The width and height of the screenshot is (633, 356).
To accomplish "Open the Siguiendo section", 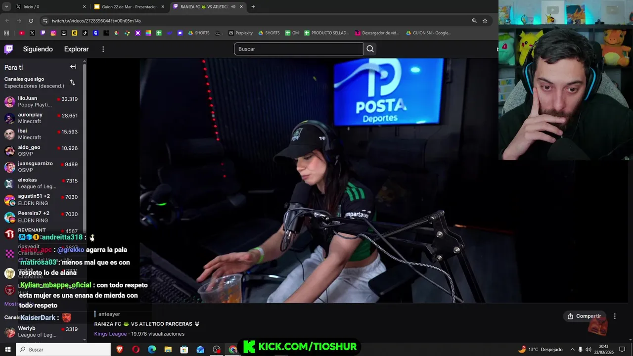I will click(x=38, y=49).
